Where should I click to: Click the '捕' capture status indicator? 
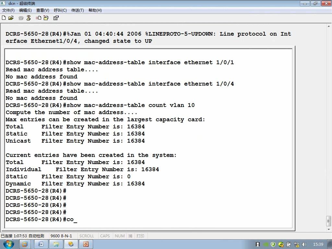click(130, 236)
